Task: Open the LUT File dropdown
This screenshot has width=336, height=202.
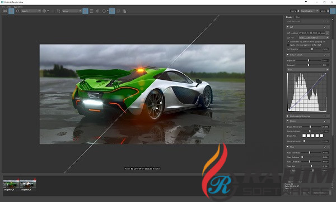Action: [314, 37]
